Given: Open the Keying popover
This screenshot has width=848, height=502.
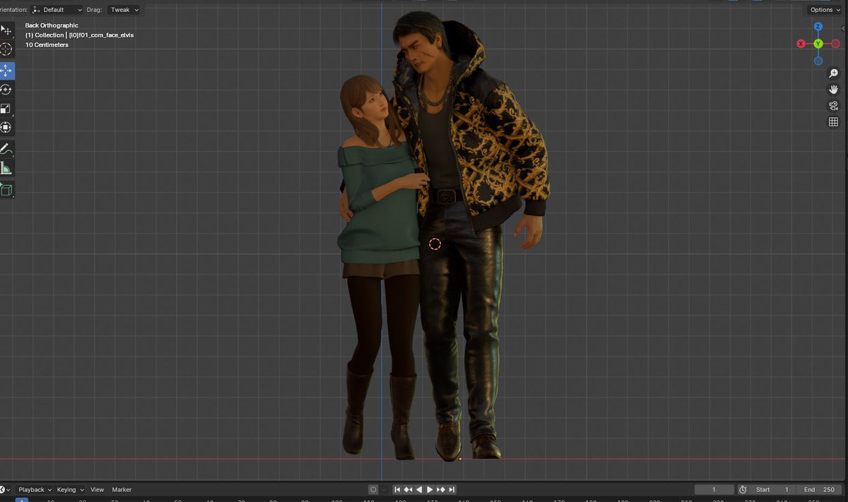Looking at the screenshot, I should 70,489.
